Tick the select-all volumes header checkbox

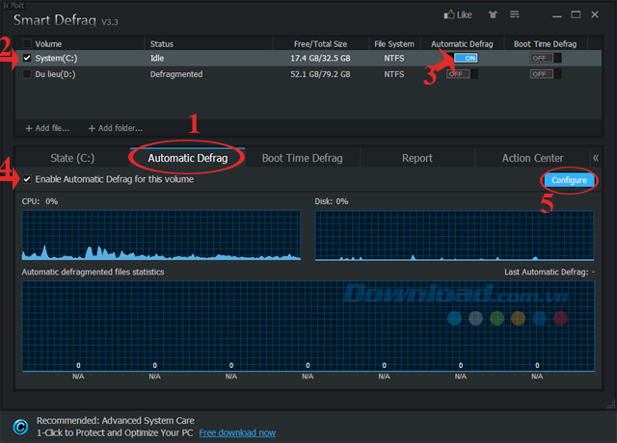(27, 44)
